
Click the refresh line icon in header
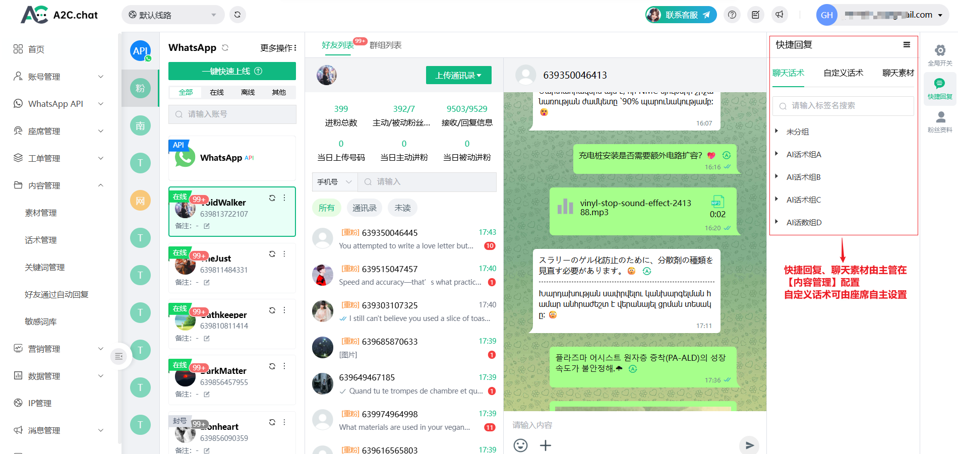[237, 15]
